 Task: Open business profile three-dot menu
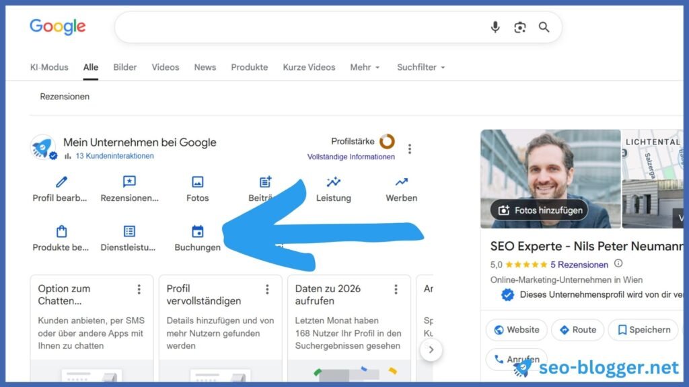[x=410, y=148]
